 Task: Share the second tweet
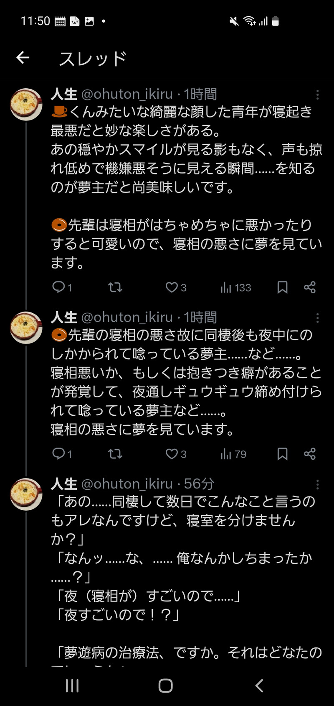pyautogui.click(x=310, y=454)
